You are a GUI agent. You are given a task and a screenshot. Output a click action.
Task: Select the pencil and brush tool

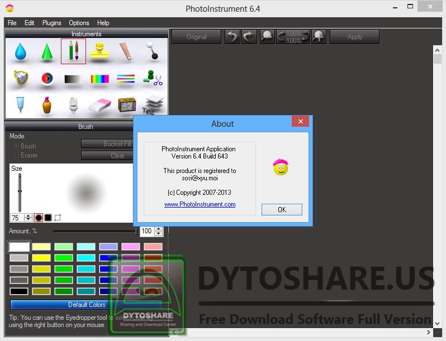73,51
